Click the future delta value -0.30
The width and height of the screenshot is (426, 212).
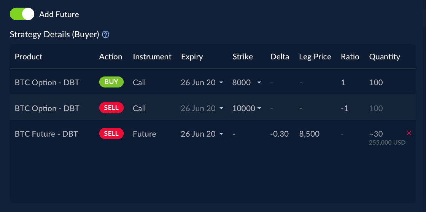pyautogui.click(x=279, y=134)
